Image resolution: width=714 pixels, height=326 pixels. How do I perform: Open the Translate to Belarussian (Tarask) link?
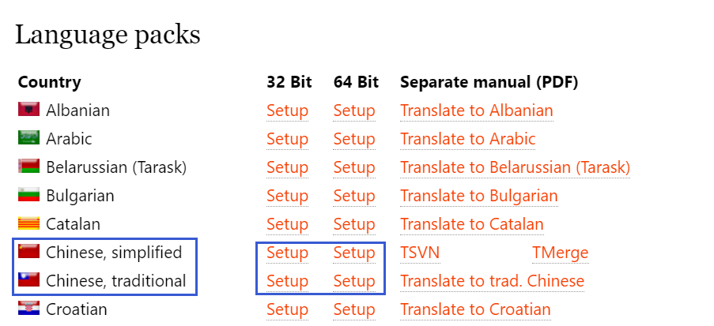(x=515, y=167)
